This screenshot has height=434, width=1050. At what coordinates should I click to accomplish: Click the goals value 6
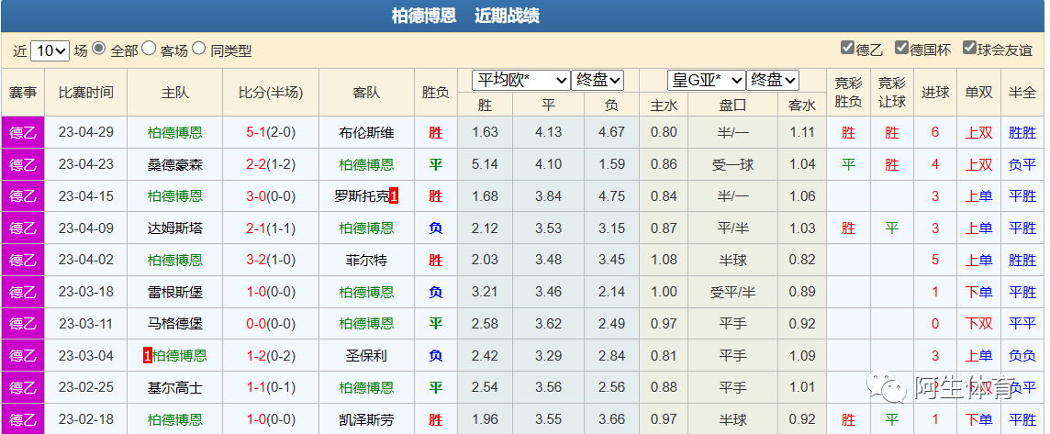935,133
